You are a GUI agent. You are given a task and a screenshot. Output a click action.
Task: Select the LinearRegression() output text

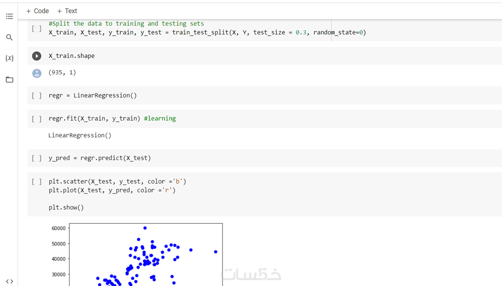(80, 135)
